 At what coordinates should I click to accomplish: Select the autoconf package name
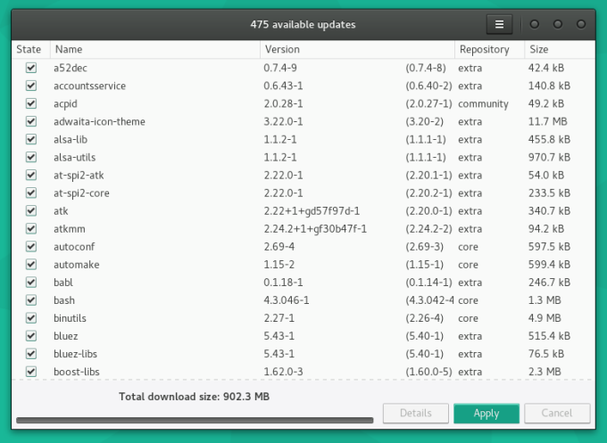coord(75,246)
